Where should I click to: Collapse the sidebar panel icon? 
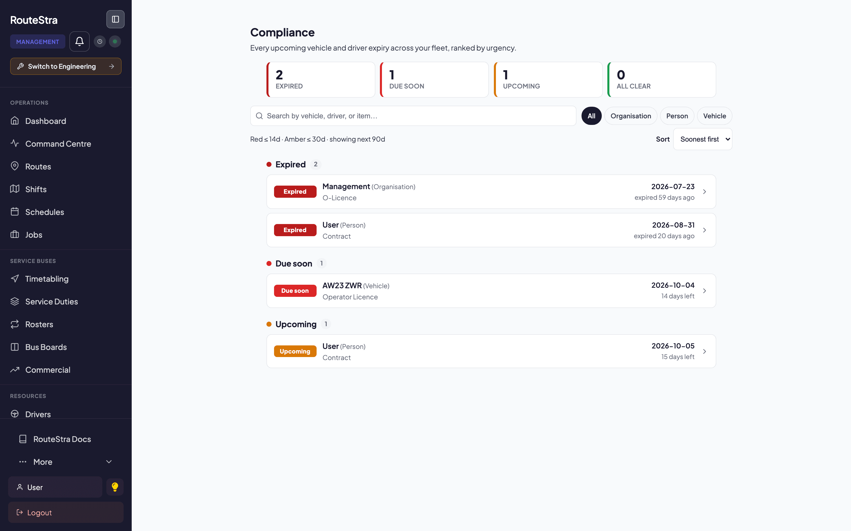pyautogui.click(x=115, y=19)
